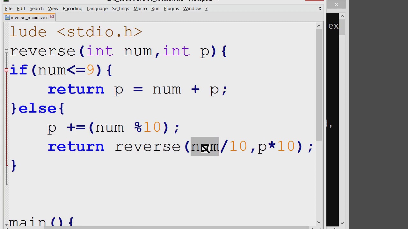Open the Window menu

pos(192,9)
